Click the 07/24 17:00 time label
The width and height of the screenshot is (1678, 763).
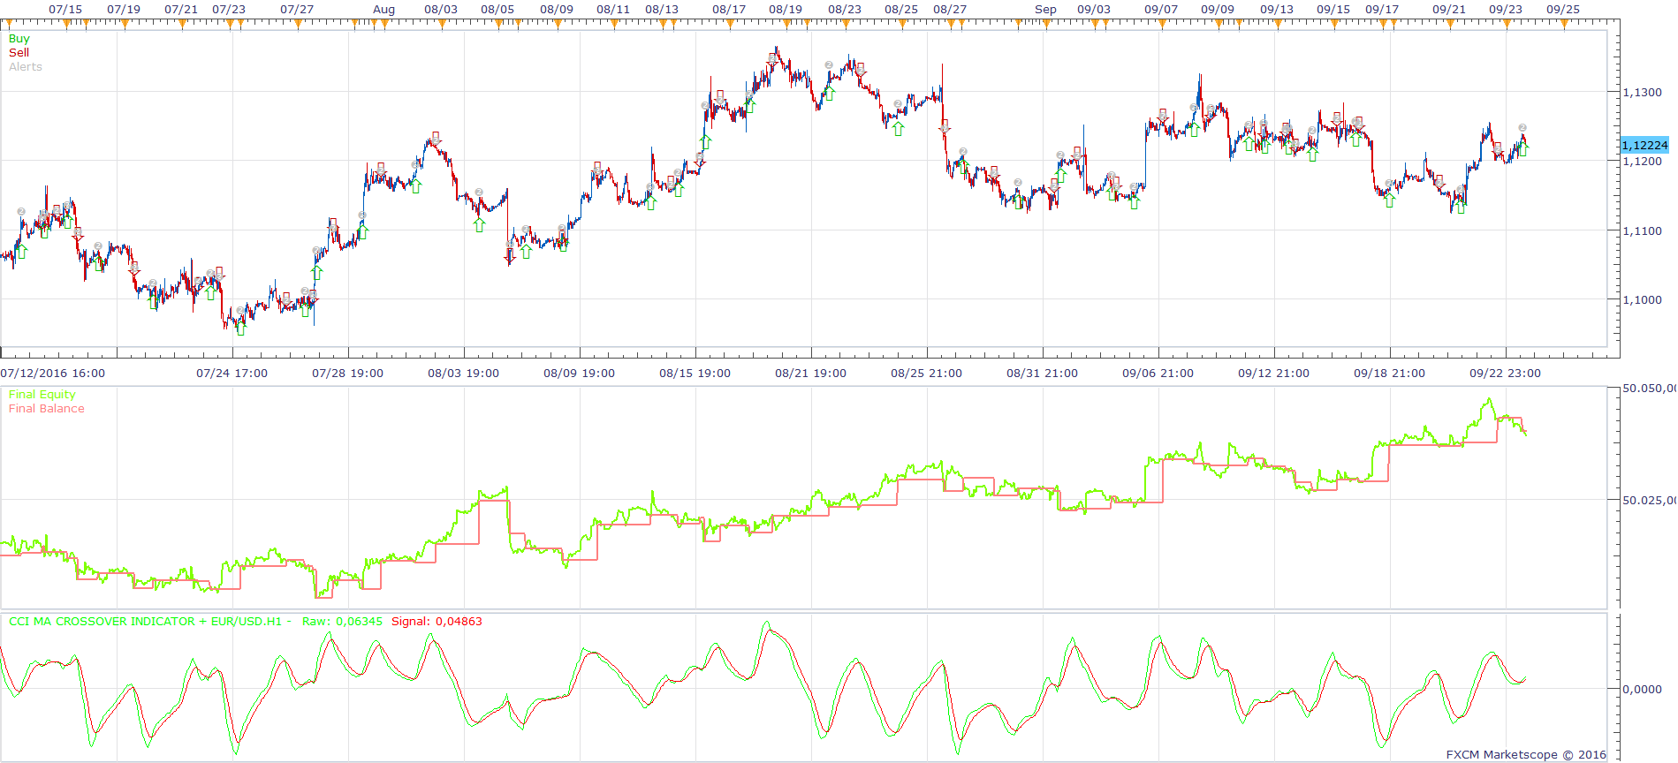(232, 374)
